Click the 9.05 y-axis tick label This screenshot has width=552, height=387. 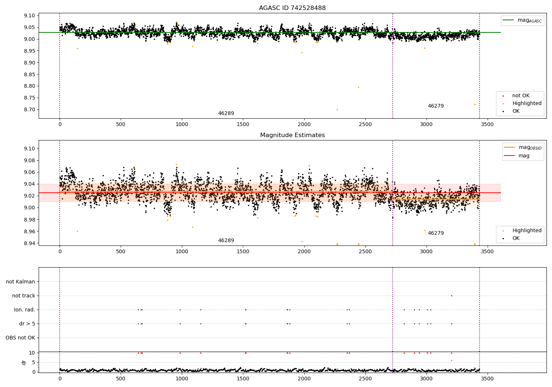coord(29,28)
